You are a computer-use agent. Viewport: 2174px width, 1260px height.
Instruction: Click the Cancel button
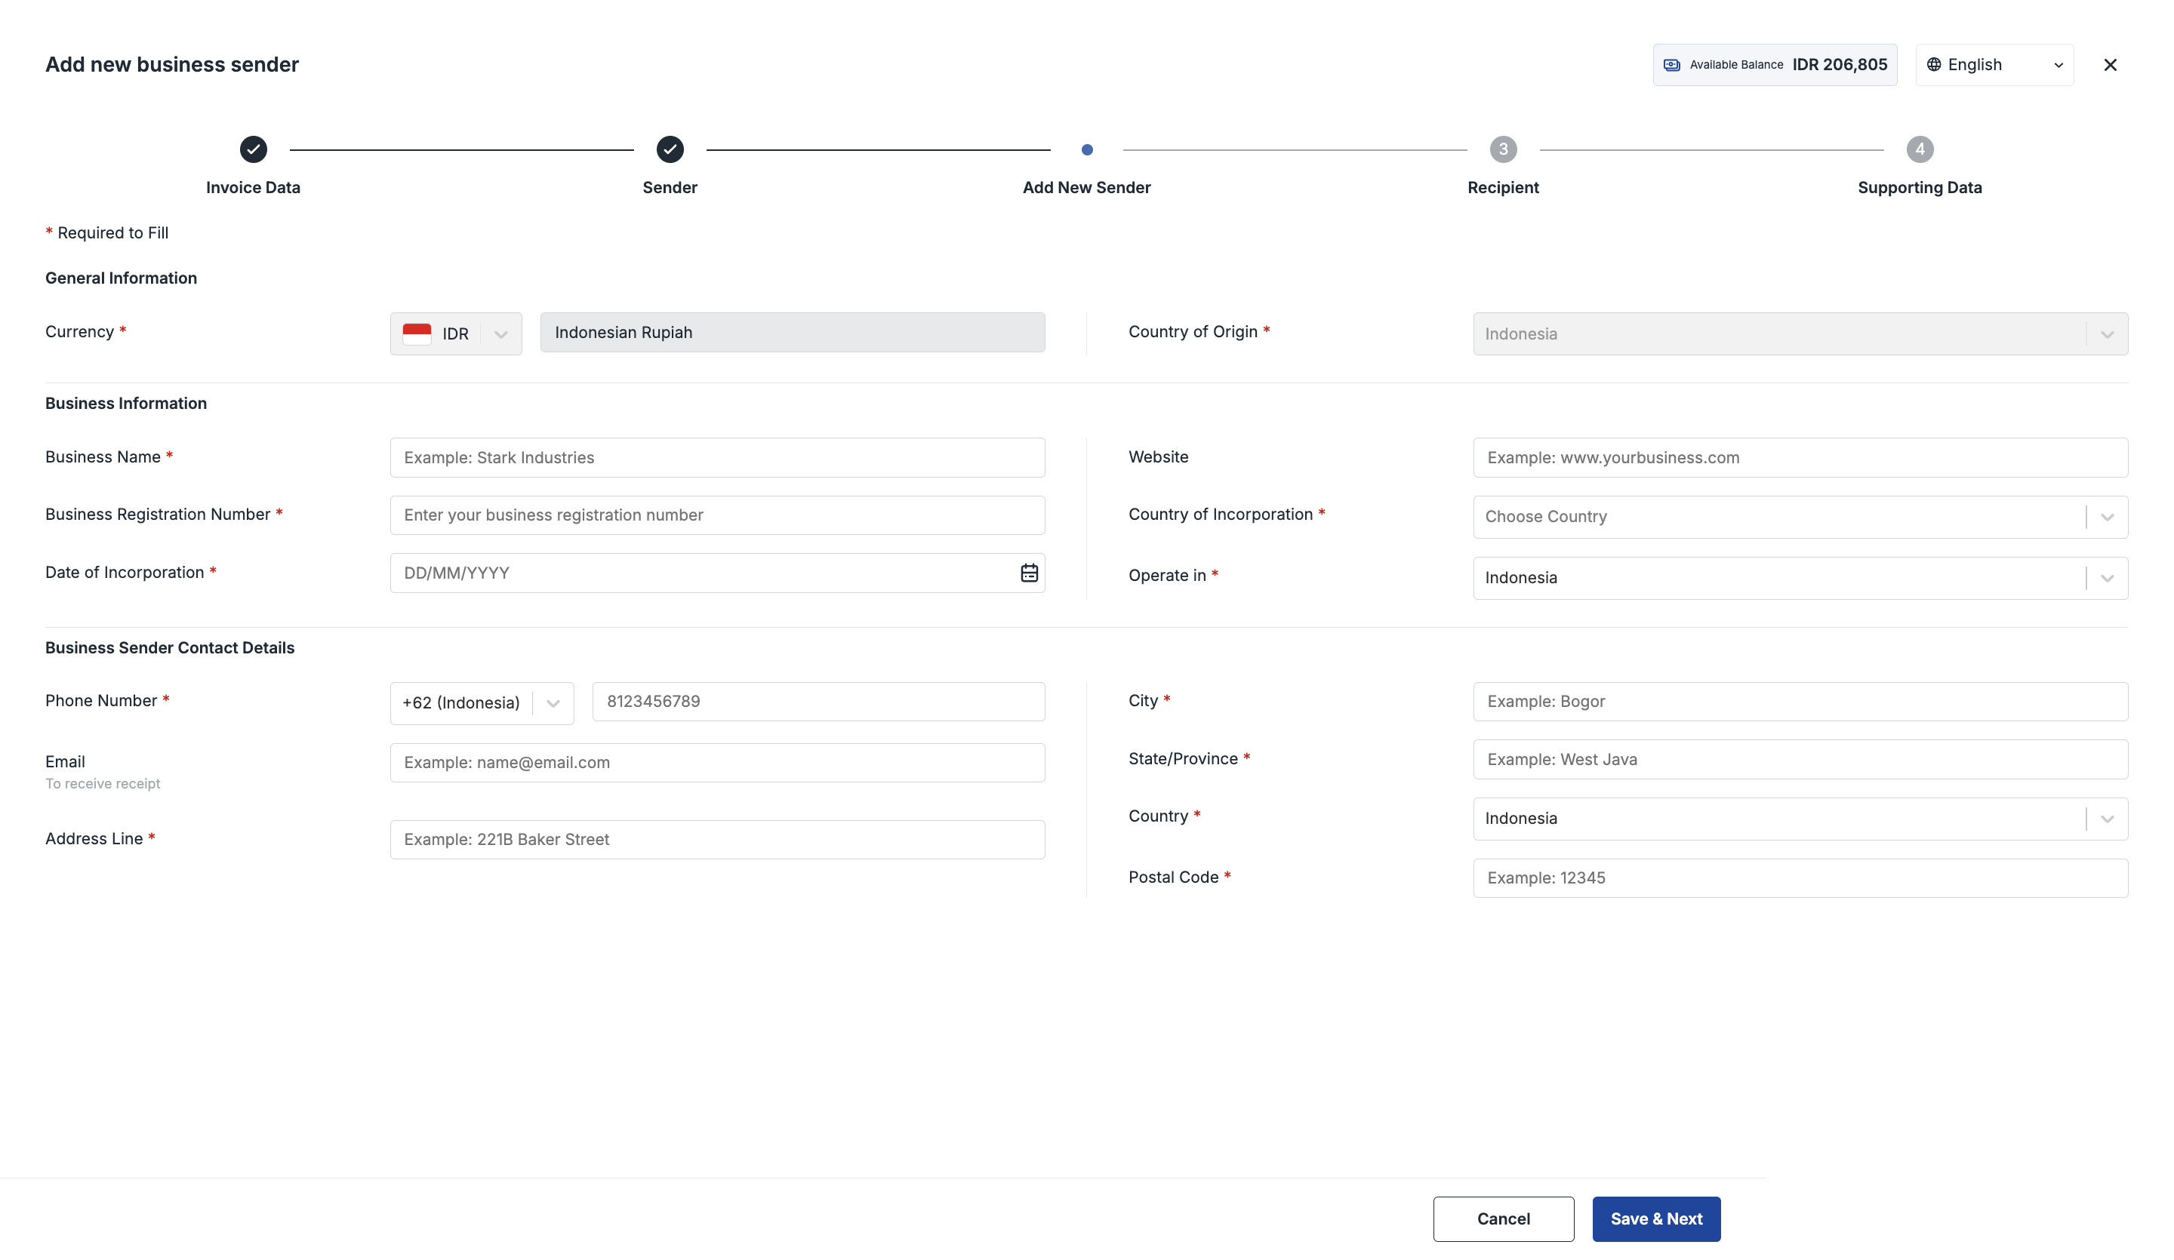[1503, 1218]
